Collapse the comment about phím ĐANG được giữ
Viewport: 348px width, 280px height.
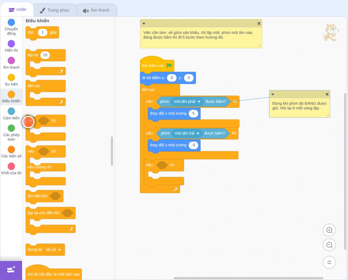click(273, 94)
